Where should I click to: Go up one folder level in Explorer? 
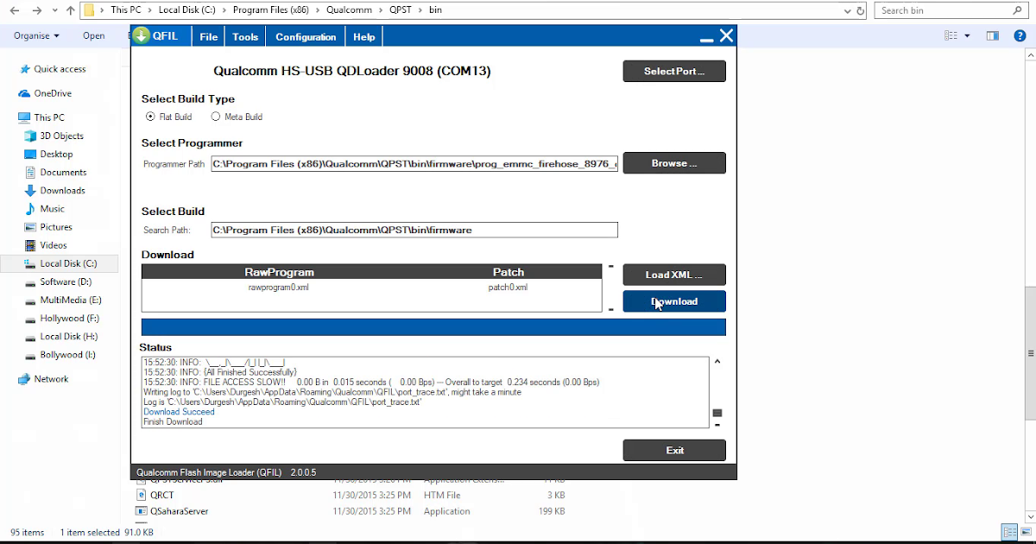pos(70,10)
